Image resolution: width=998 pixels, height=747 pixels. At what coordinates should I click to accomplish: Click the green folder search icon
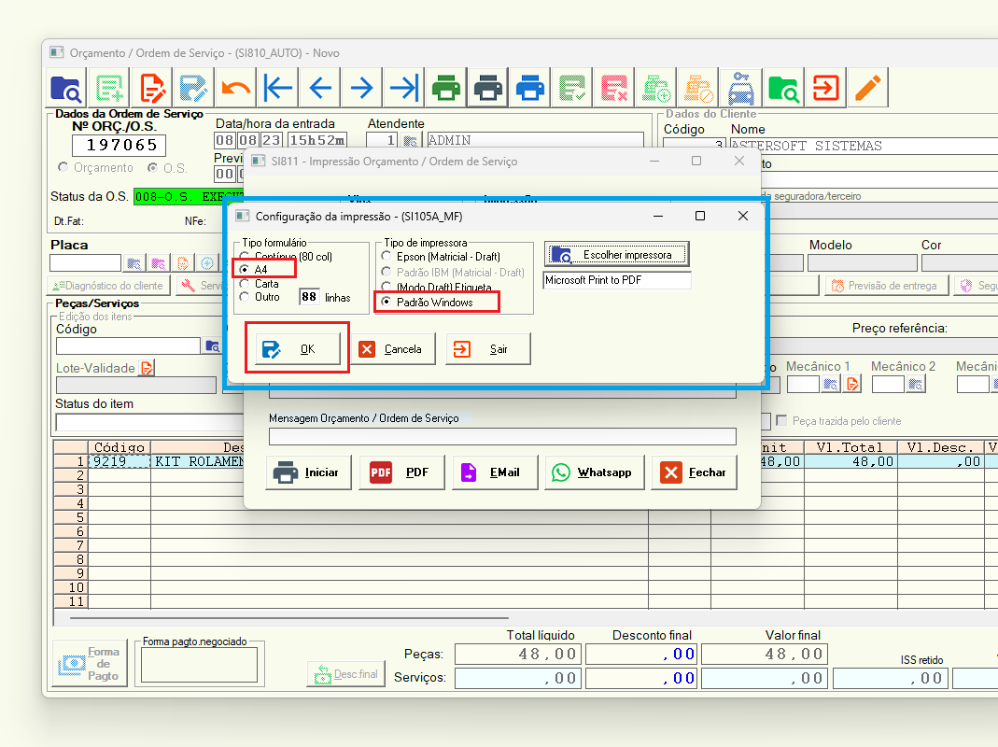pos(783,89)
